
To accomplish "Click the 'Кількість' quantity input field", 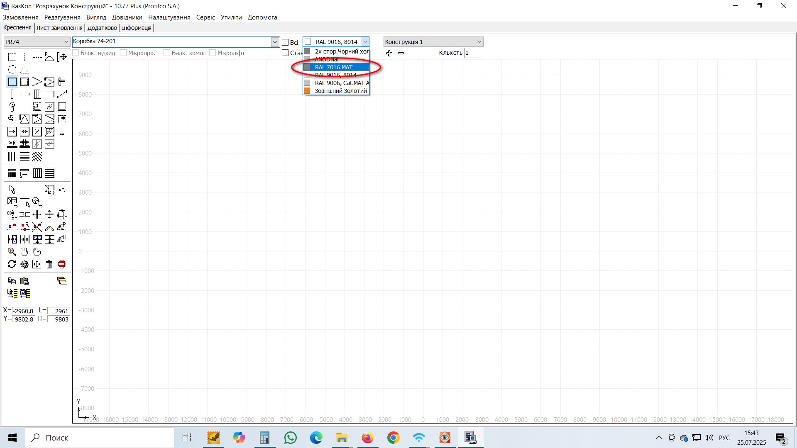I will [x=473, y=53].
